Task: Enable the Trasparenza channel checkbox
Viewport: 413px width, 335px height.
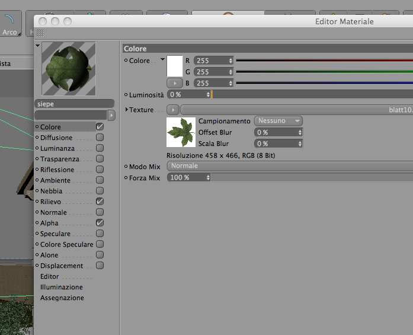Action: pyautogui.click(x=100, y=159)
